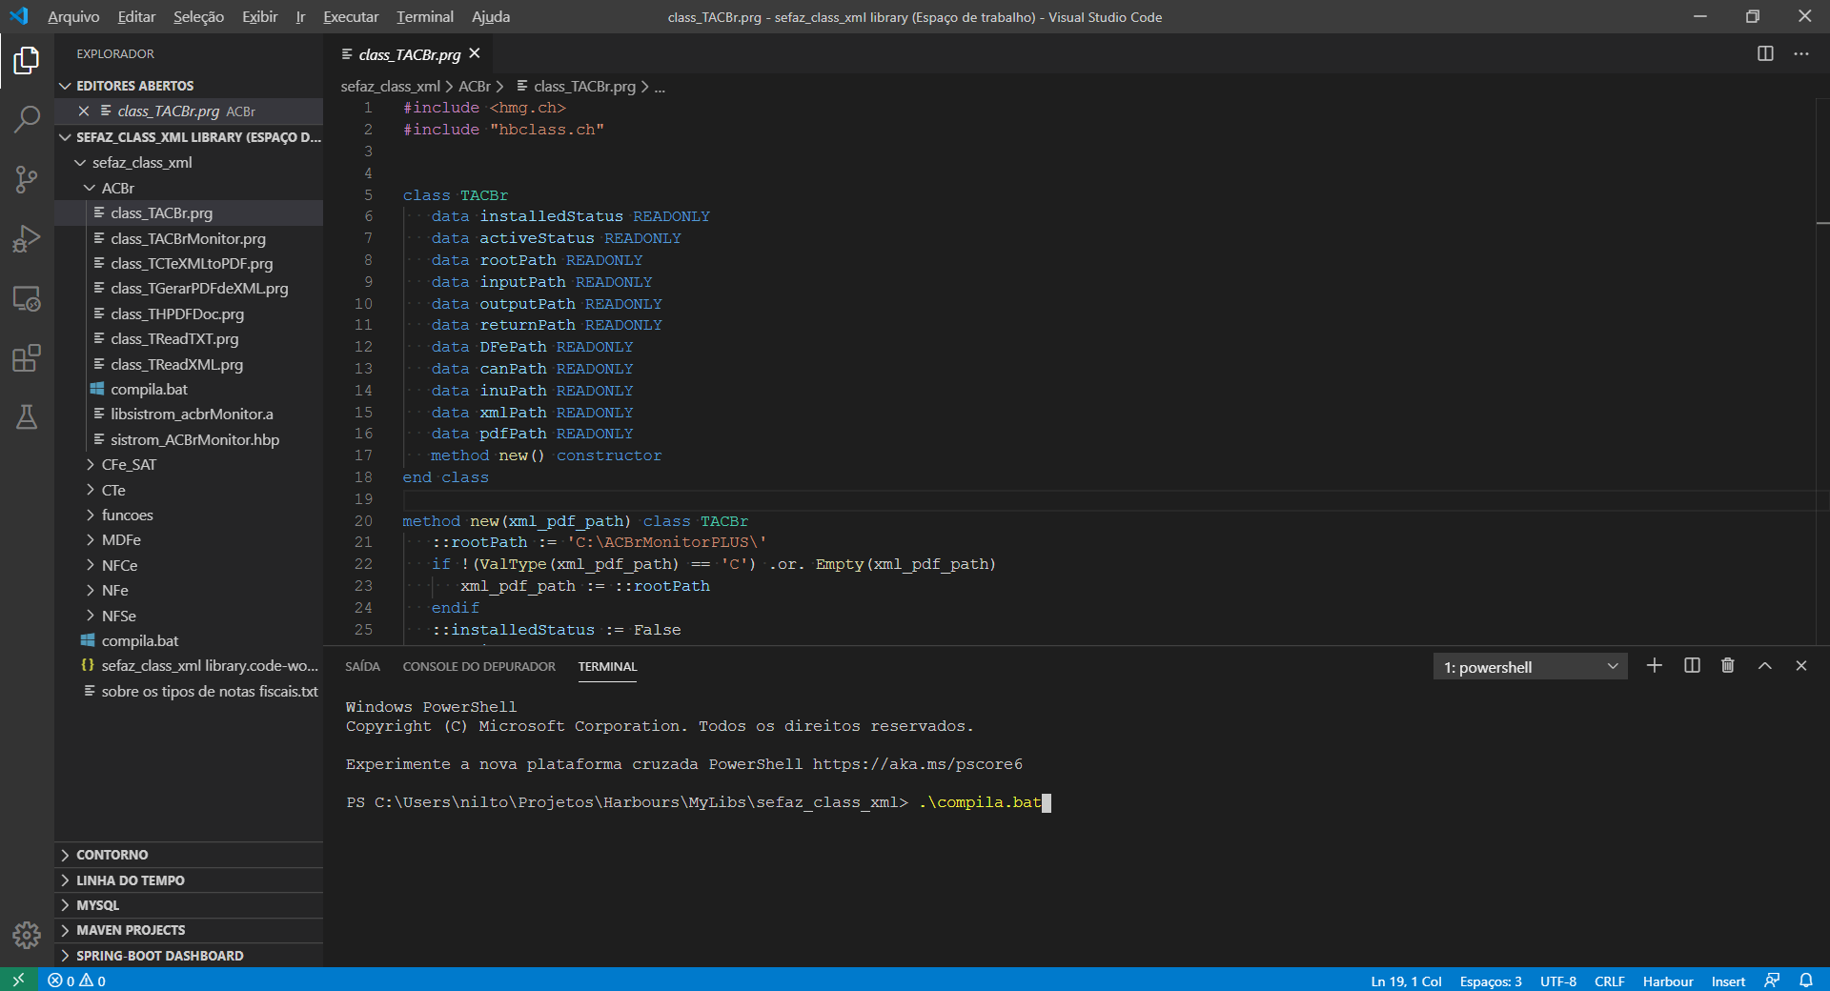Open the powershell terminal selector dropdown
Viewport: 1830px width, 991px height.
(1529, 667)
